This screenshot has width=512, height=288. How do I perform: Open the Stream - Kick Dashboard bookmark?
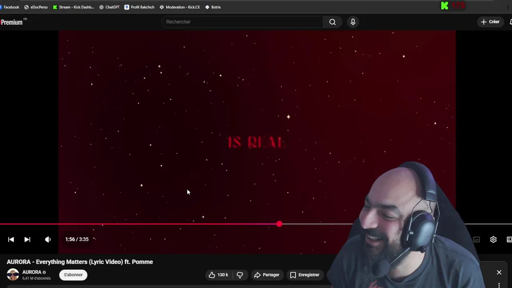73,7
